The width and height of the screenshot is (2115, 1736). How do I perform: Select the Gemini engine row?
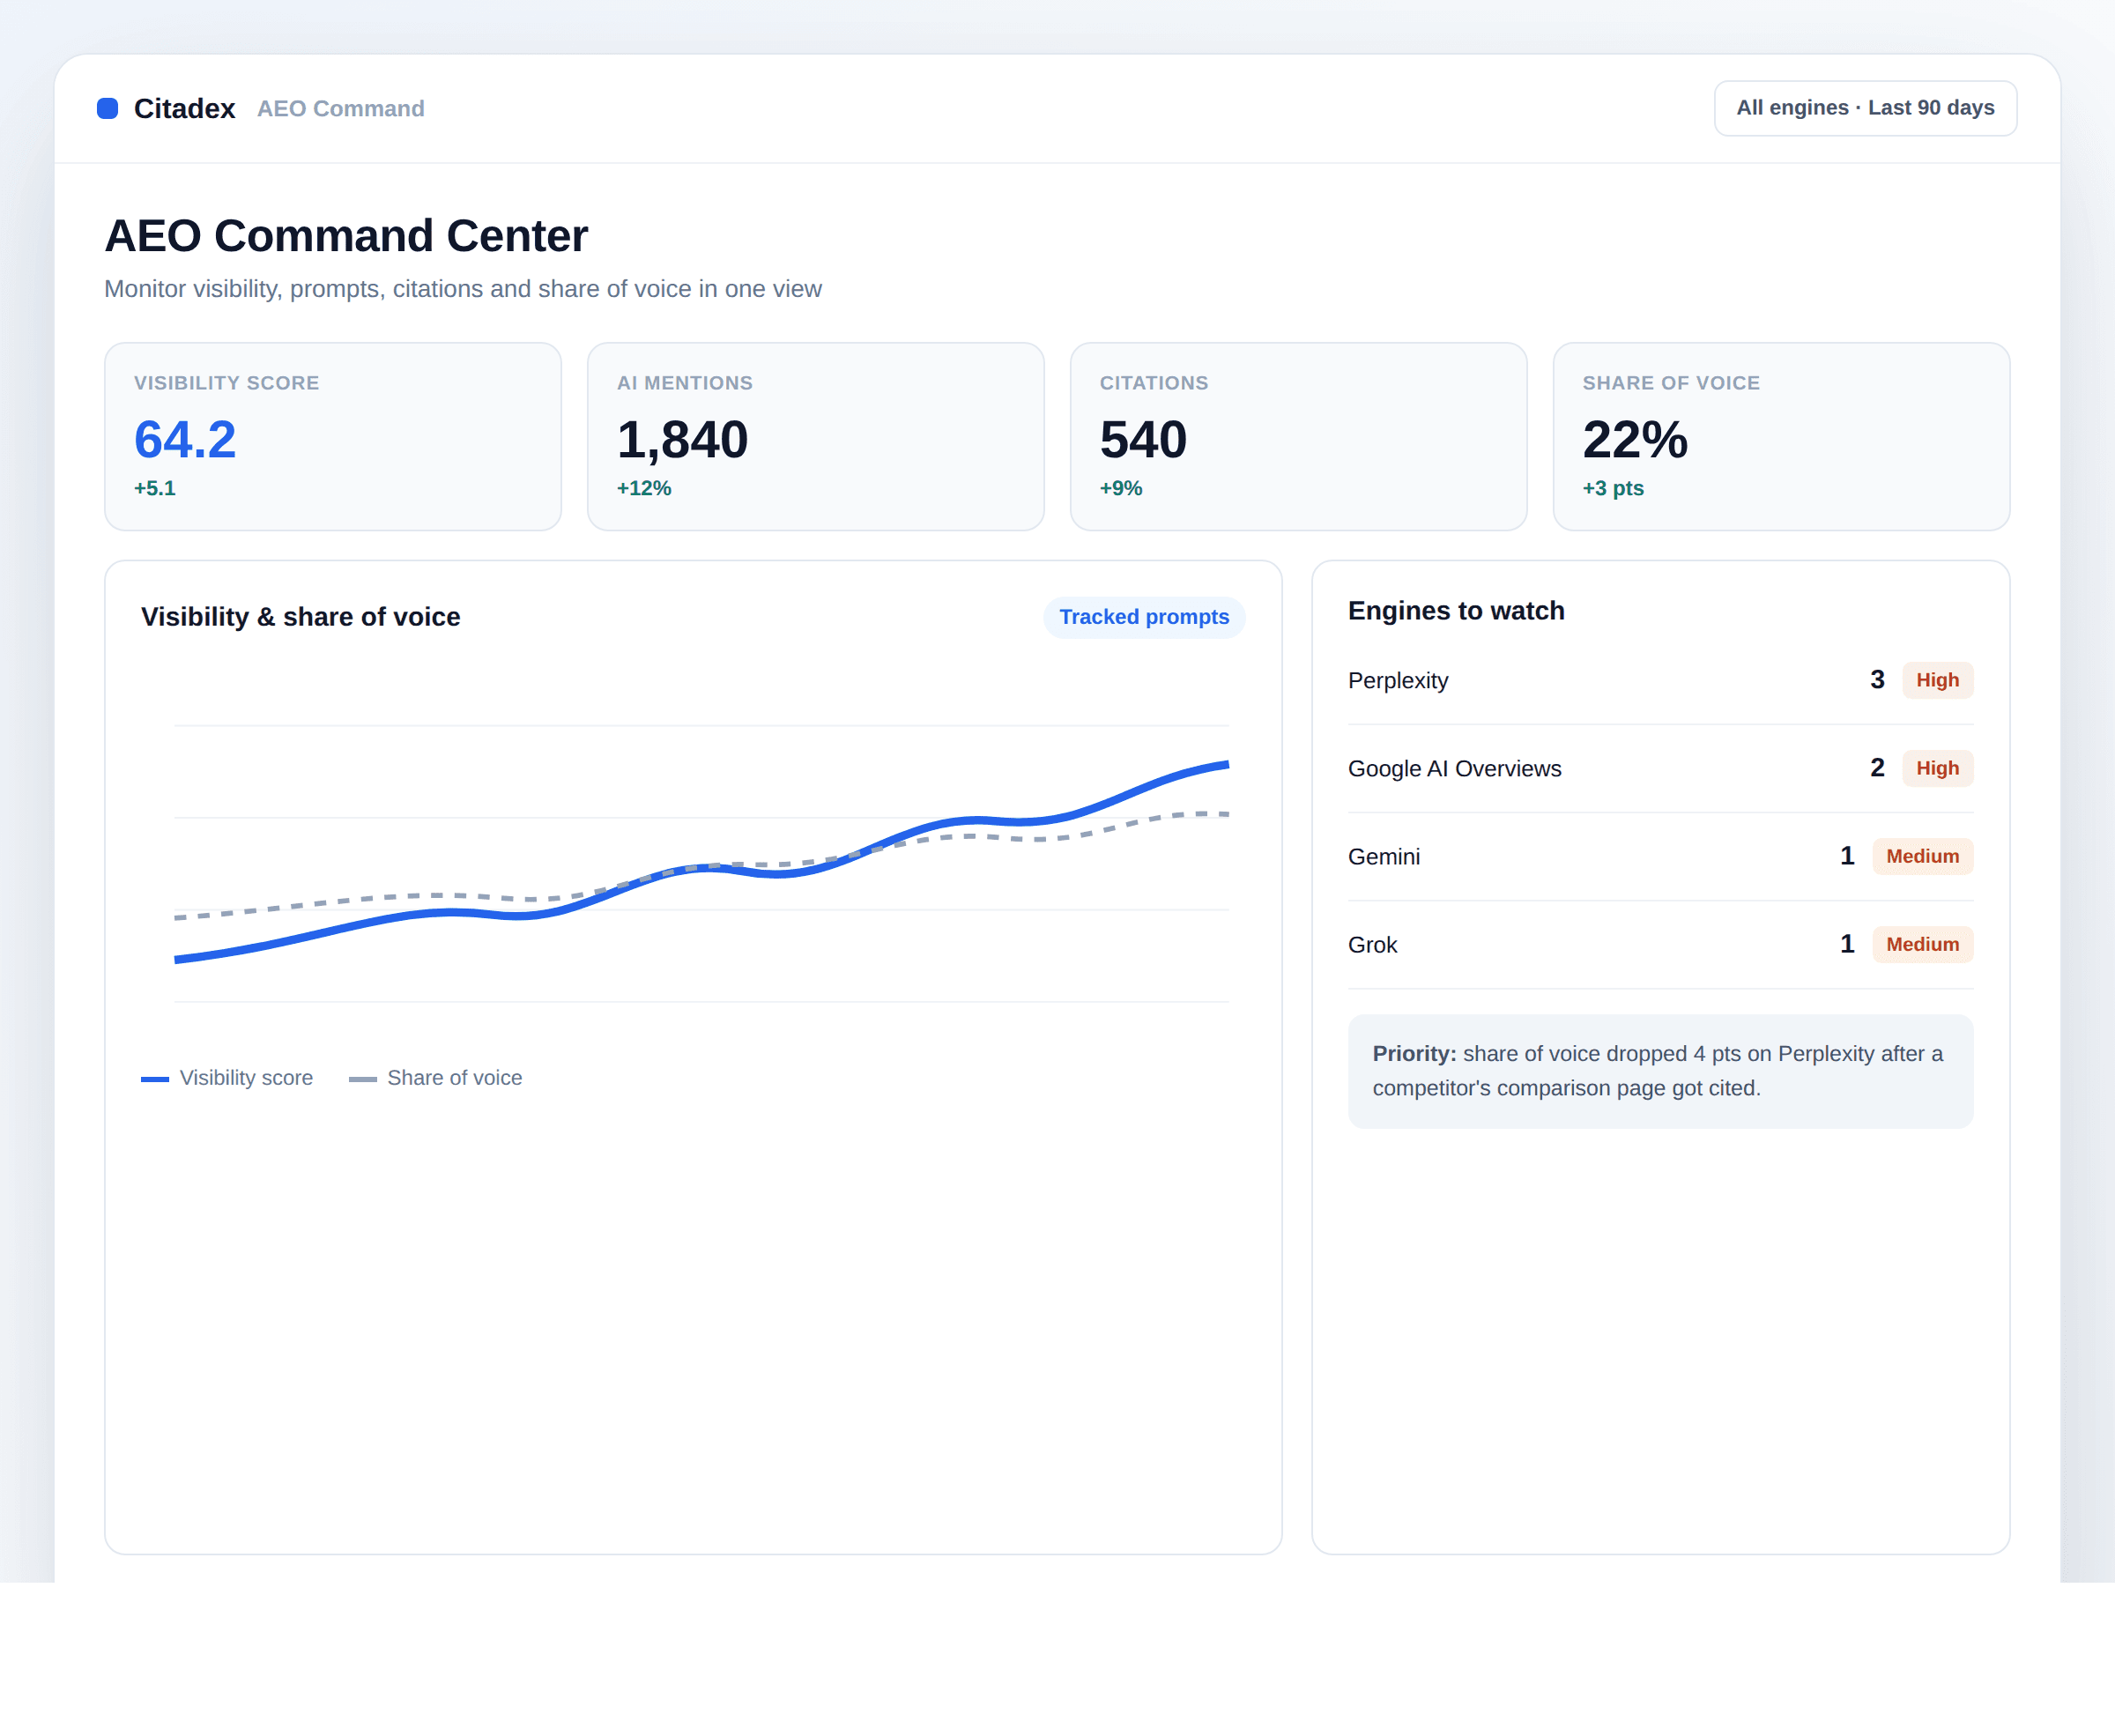point(1660,856)
